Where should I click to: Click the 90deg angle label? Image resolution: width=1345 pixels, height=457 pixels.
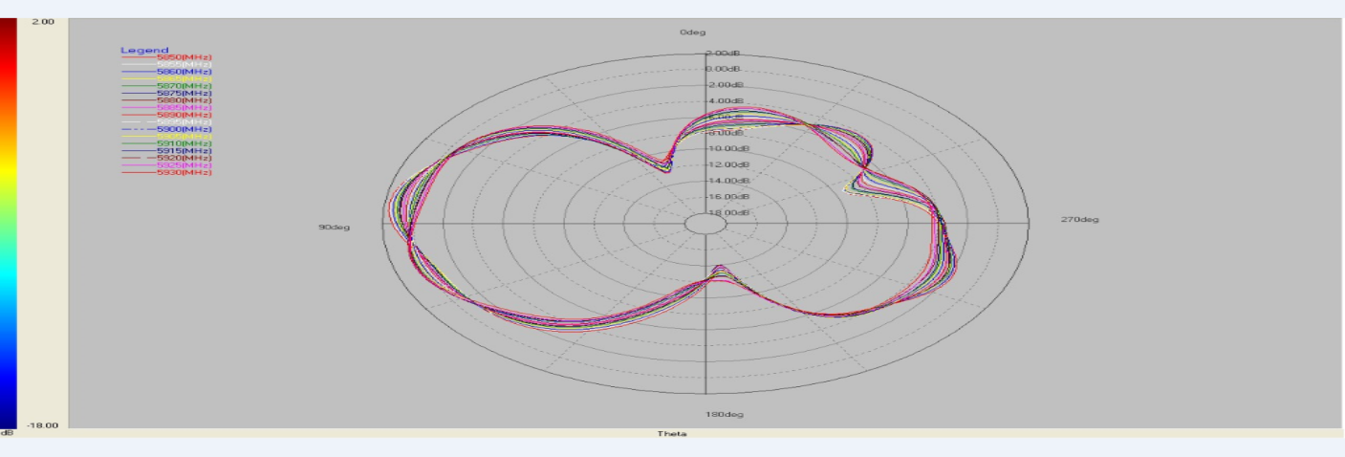tap(335, 227)
